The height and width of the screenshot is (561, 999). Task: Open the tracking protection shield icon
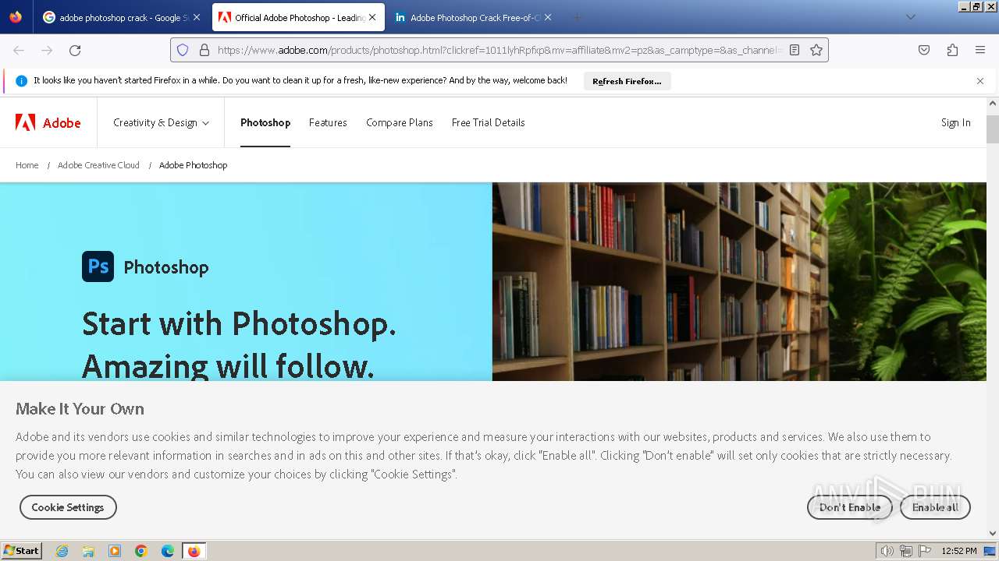183,50
